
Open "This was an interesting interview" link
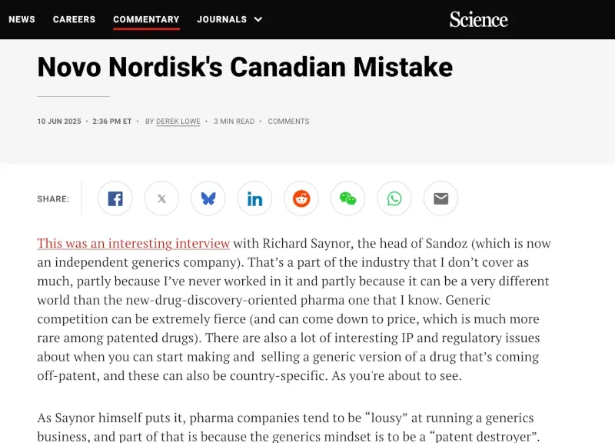133,243
